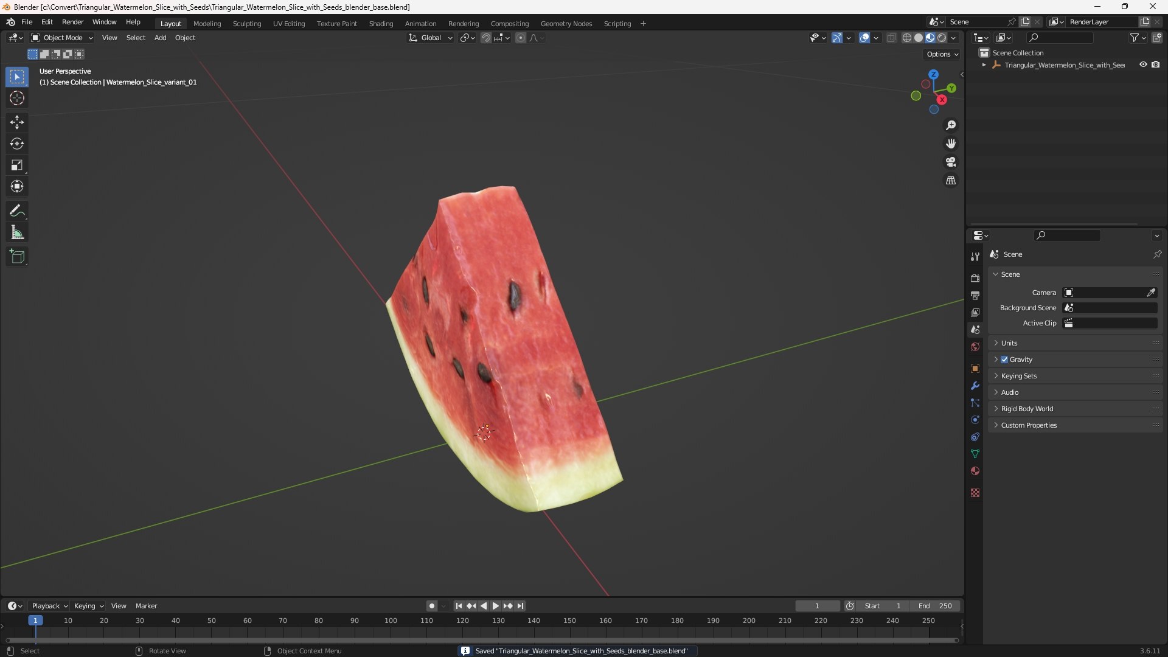
Task: Open Texture properties checker icon
Action: click(x=975, y=493)
